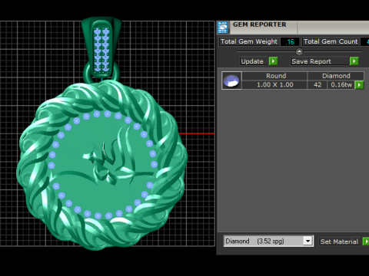
Task: Click the Total Gem Count label
Action: point(331,41)
